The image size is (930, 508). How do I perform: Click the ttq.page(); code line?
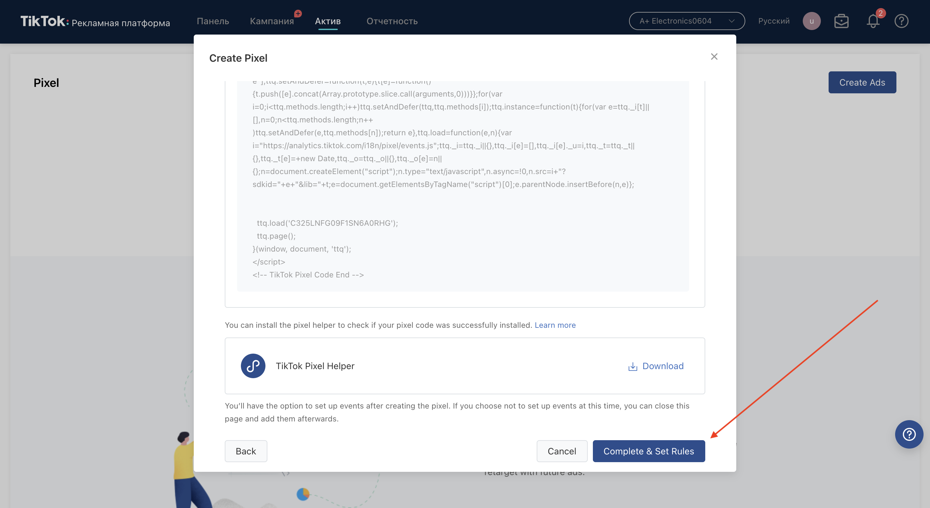tap(276, 236)
